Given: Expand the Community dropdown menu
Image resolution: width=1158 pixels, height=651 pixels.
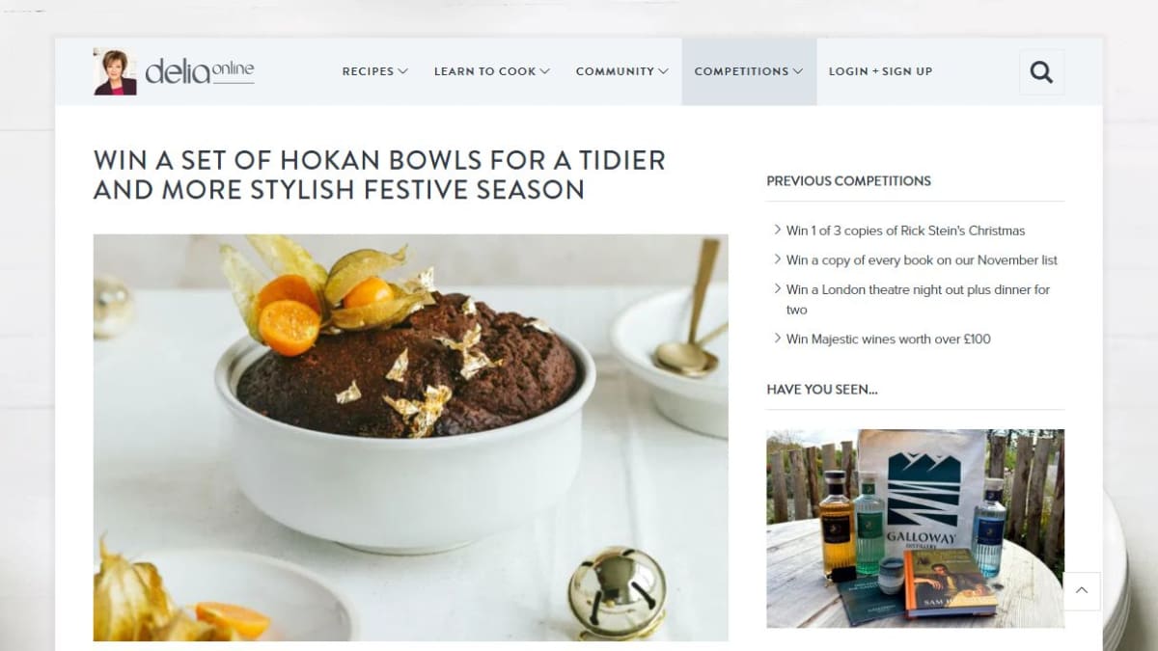Looking at the screenshot, I should (x=622, y=71).
